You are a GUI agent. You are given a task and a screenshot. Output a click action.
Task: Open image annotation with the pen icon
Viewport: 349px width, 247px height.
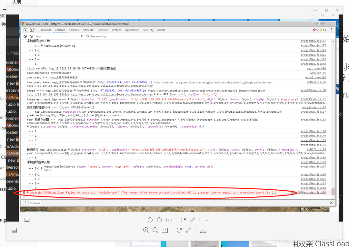pyautogui.click(x=189, y=230)
